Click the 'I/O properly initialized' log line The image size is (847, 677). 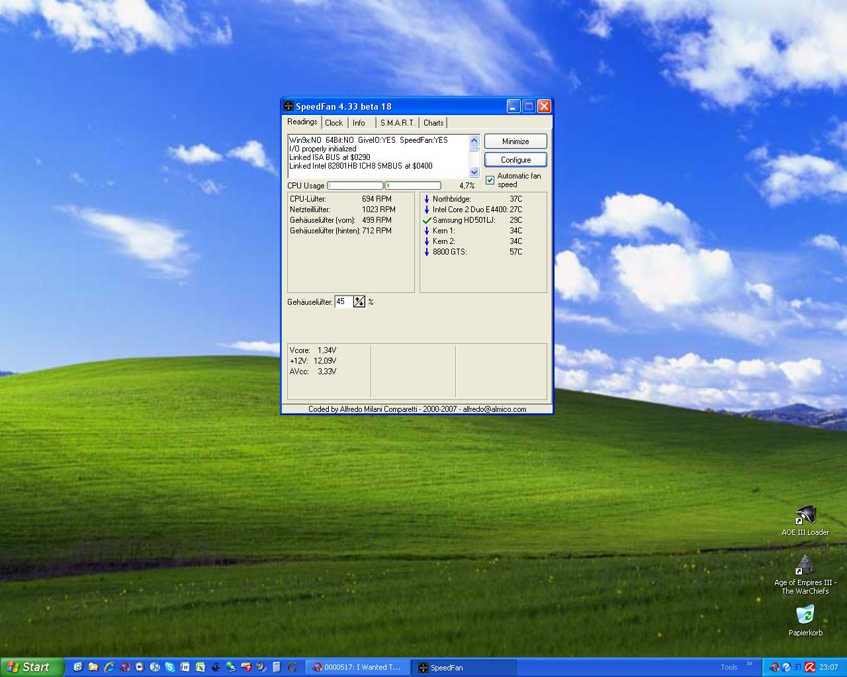click(x=323, y=149)
